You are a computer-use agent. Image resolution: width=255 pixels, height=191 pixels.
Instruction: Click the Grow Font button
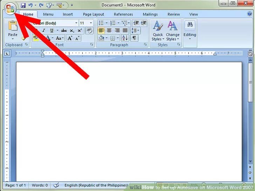tap(70, 38)
